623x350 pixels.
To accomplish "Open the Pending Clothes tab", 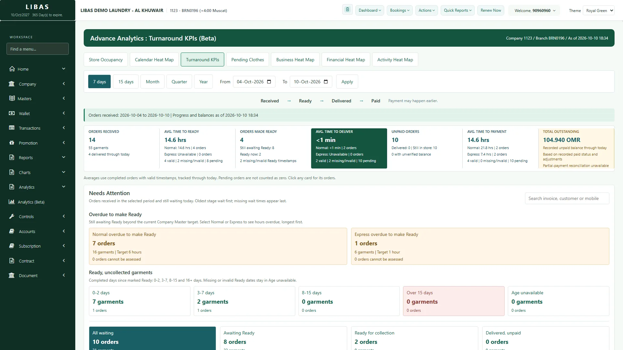I will click(248, 60).
